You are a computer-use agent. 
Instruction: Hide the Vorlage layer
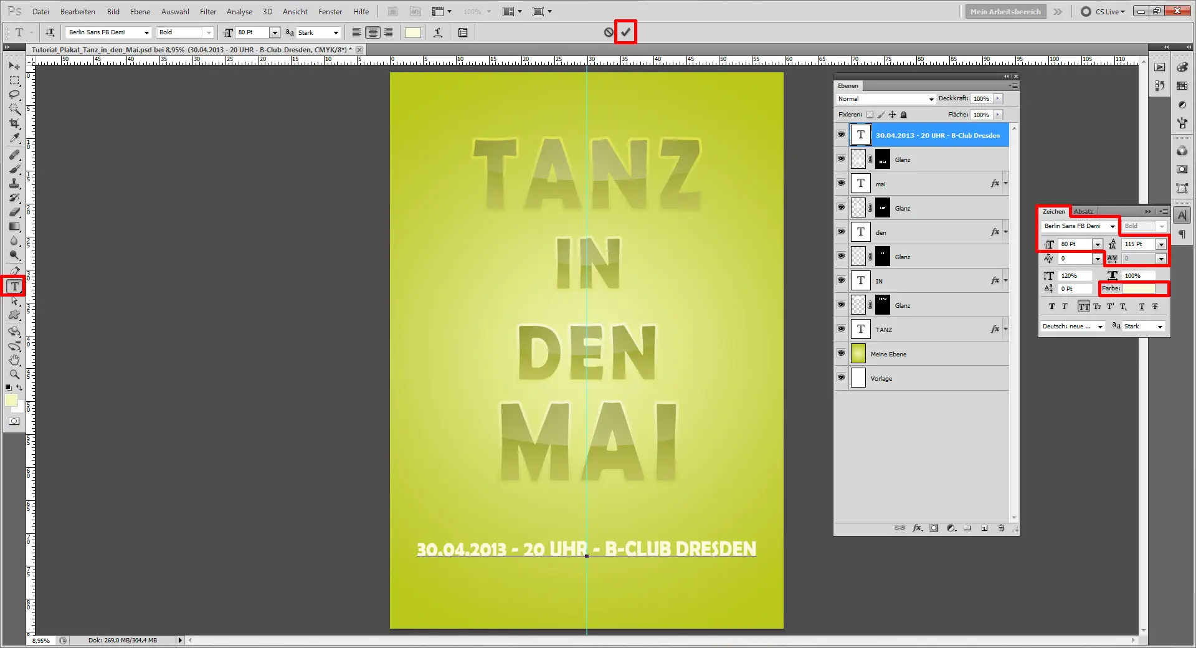click(841, 378)
